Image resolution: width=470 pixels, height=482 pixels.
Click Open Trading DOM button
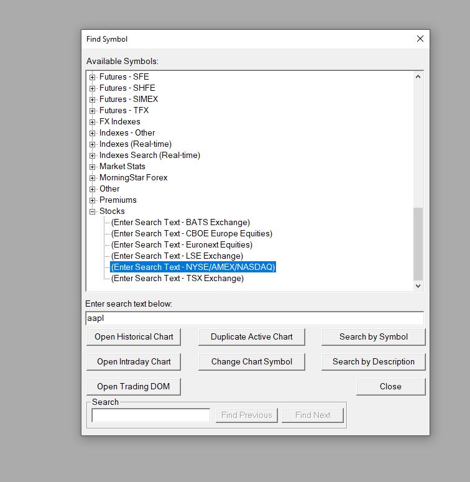(134, 387)
